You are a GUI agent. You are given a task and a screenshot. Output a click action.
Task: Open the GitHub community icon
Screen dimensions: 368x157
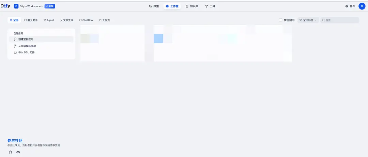[x=10, y=152]
